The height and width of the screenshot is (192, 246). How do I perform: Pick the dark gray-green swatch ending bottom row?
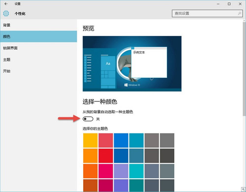[x=167, y=186]
